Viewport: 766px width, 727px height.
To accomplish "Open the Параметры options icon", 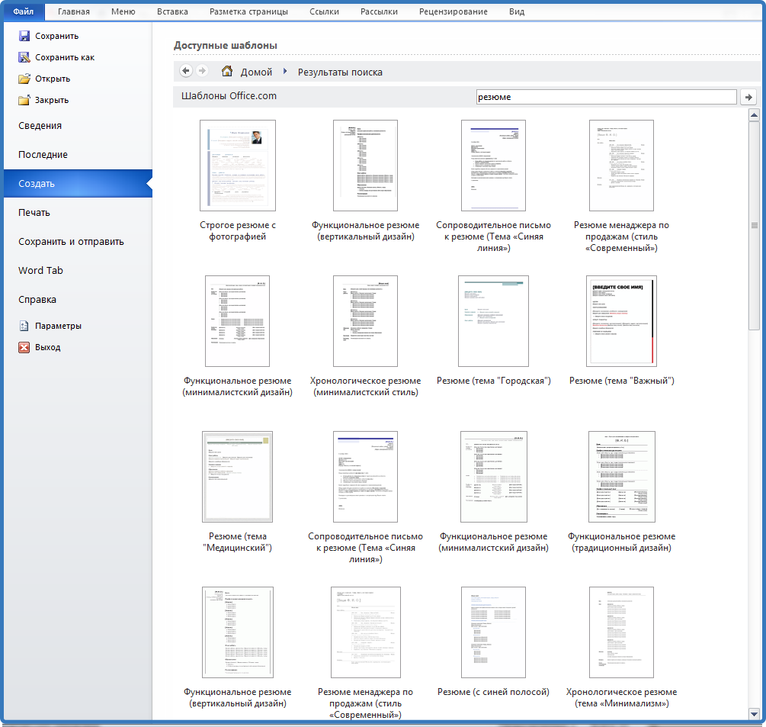I will pyautogui.click(x=24, y=326).
